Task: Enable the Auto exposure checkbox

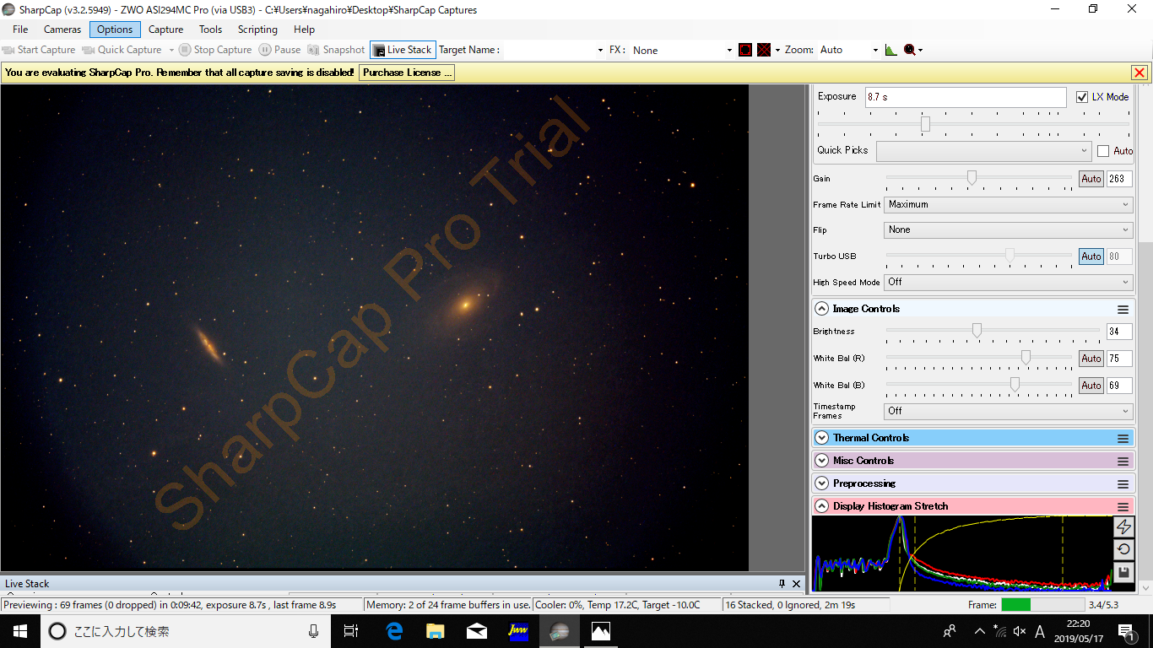Action: point(1103,151)
